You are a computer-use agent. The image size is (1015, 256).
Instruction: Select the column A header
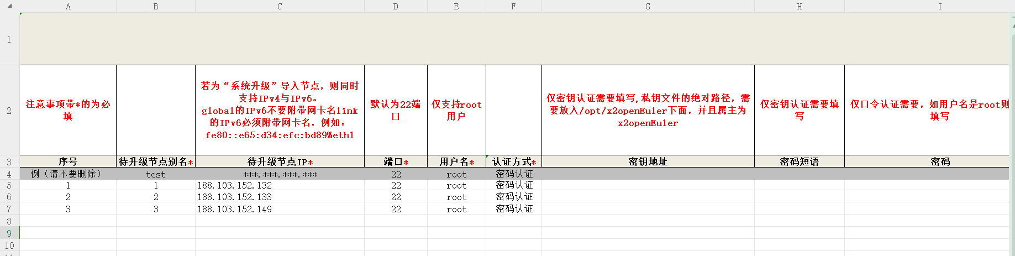68,6
